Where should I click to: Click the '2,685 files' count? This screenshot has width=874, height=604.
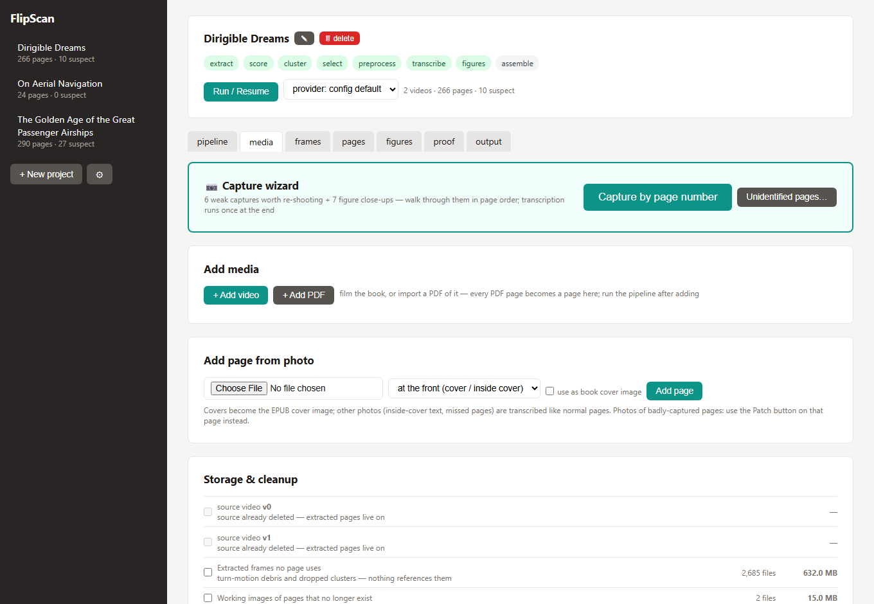click(758, 573)
